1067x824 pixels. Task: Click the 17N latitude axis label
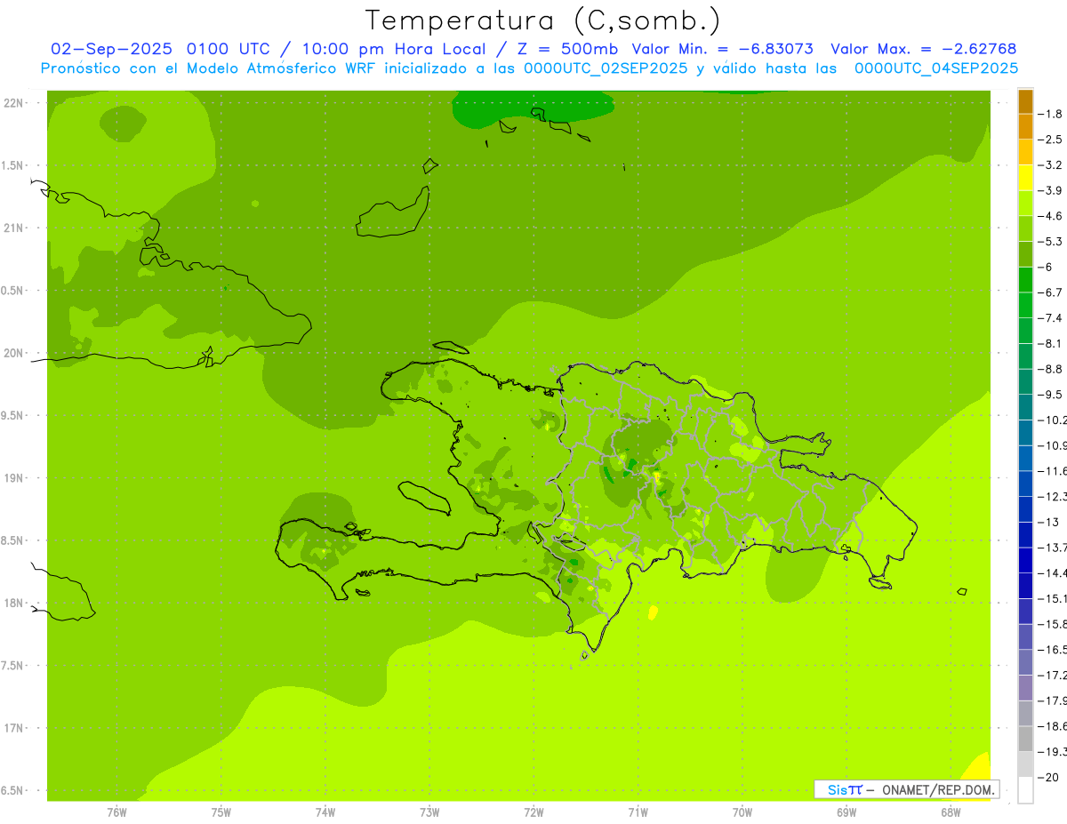click(12, 728)
